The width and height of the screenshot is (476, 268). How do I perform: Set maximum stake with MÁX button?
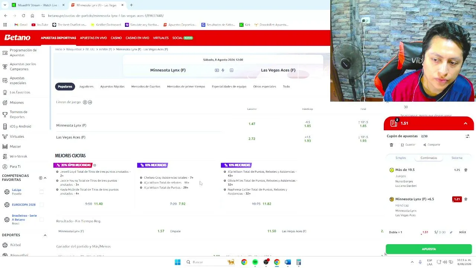463,232
